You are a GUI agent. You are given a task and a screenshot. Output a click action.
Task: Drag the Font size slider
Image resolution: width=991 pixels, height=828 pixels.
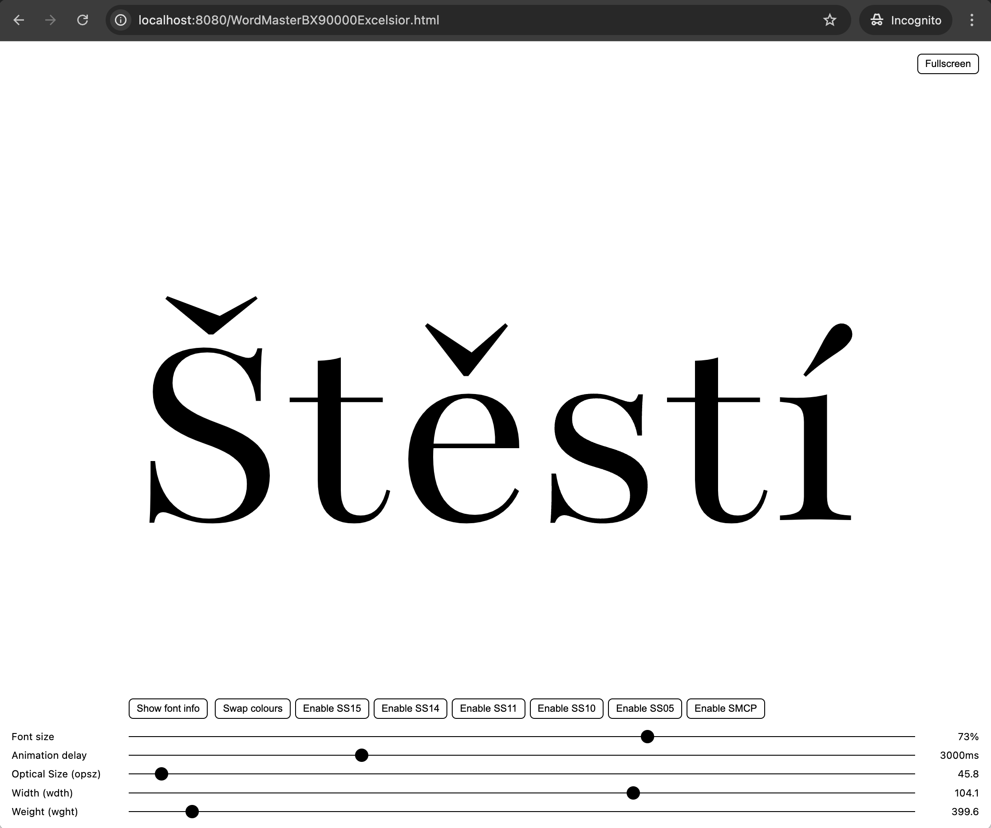(649, 736)
